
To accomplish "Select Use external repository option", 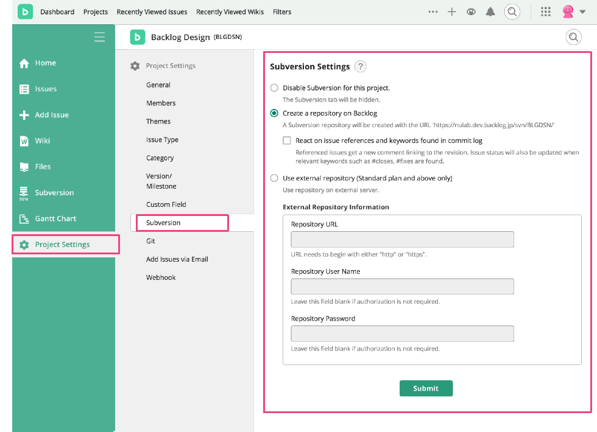I will pos(274,178).
